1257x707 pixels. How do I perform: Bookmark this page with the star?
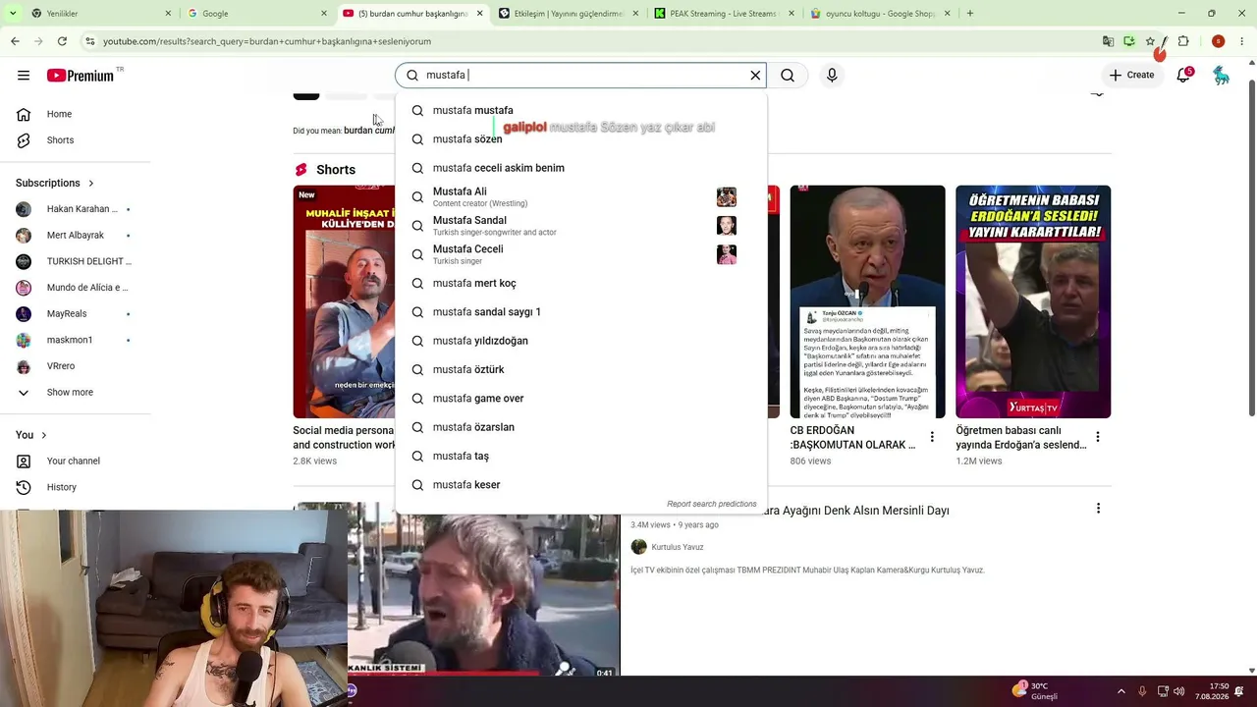click(1150, 41)
